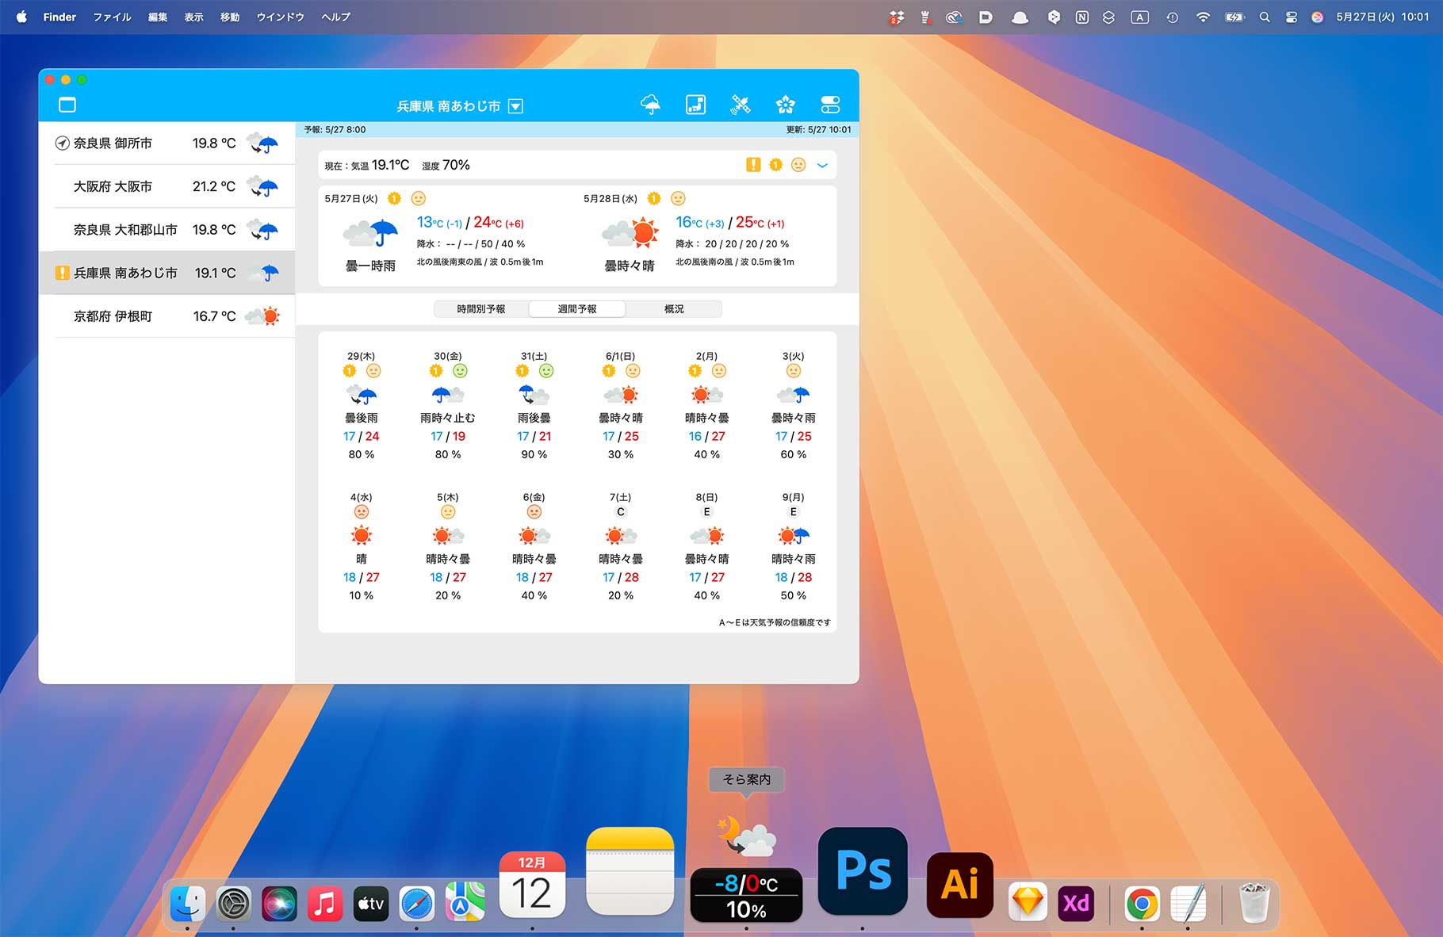Launch Adobe XD from the Dock
This screenshot has width=1443, height=937.
[1076, 903]
